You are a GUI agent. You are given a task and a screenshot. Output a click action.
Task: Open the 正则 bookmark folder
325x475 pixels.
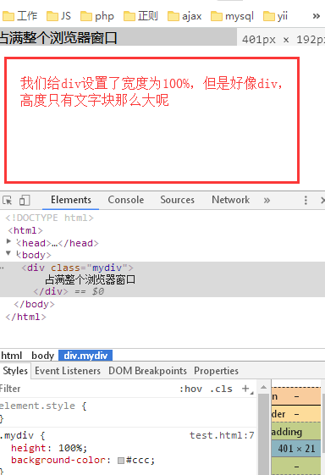tap(140, 16)
